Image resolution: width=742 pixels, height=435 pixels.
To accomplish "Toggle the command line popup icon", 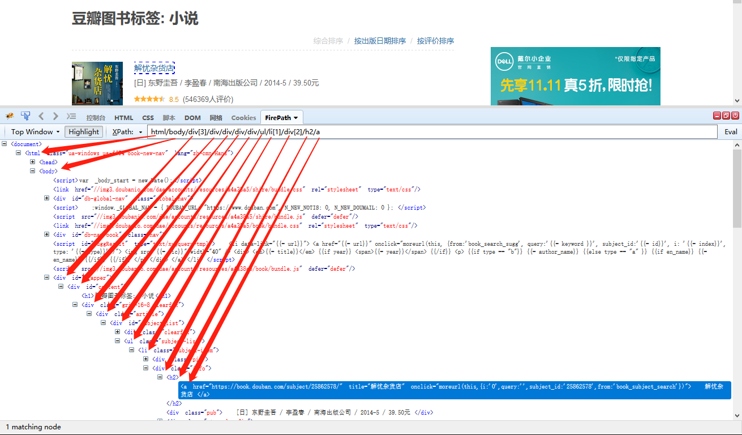I will click(x=71, y=116).
